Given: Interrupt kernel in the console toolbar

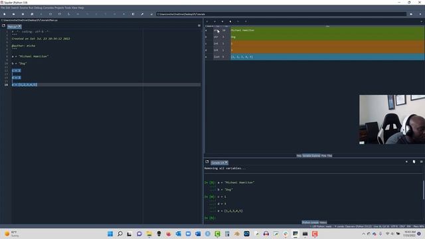Looking at the screenshot, I should click(x=406, y=162).
